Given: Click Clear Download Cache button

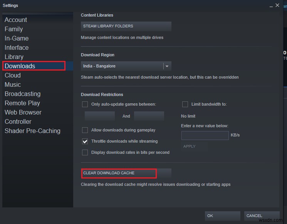Looking at the screenshot, I should pyautogui.click(x=126, y=173).
